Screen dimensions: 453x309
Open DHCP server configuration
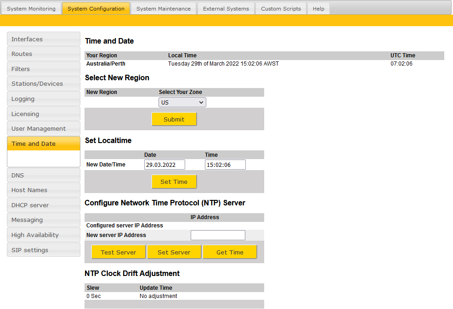[x=44, y=205]
